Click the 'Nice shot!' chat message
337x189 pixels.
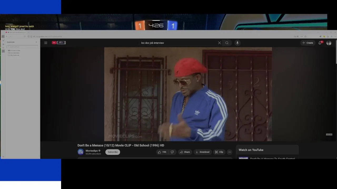point(15,29)
